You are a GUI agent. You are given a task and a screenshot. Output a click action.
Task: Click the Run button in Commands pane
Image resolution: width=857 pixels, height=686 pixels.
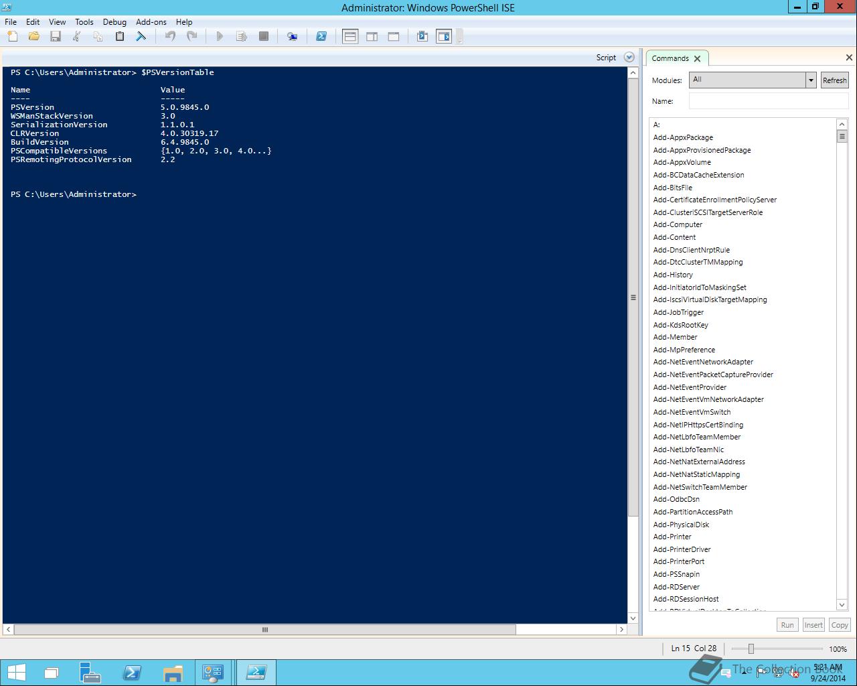[787, 625]
